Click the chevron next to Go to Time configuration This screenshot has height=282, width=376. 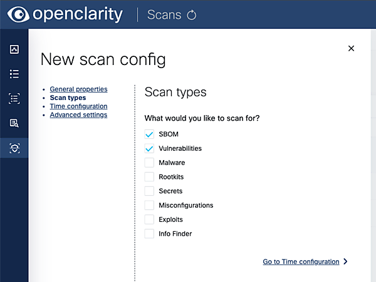tap(346, 262)
